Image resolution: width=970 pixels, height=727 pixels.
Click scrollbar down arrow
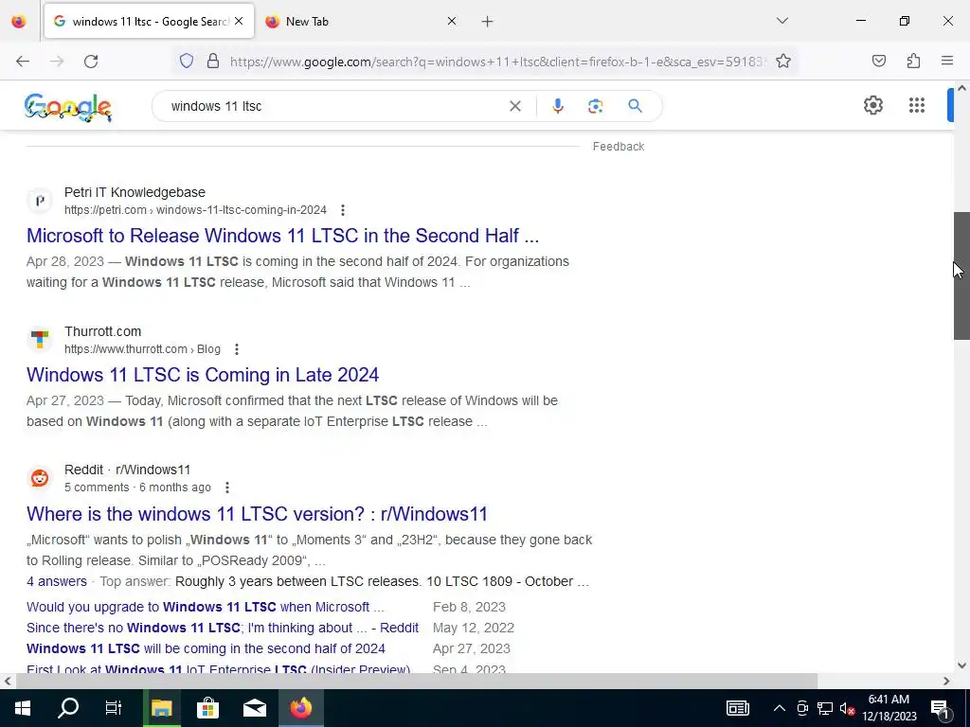961,665
